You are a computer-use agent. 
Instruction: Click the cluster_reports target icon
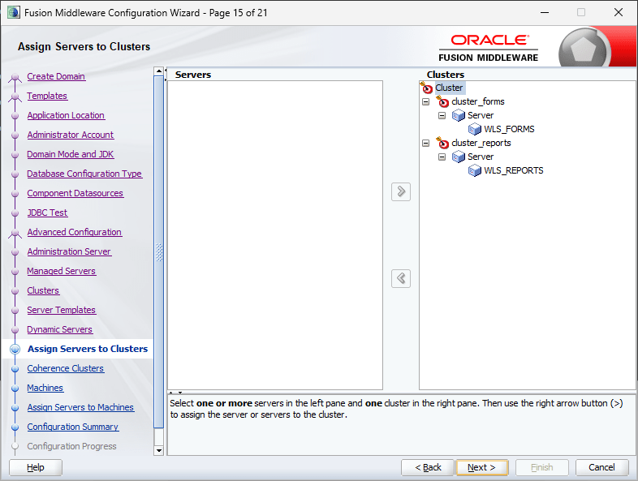click(x=442, y=143)
